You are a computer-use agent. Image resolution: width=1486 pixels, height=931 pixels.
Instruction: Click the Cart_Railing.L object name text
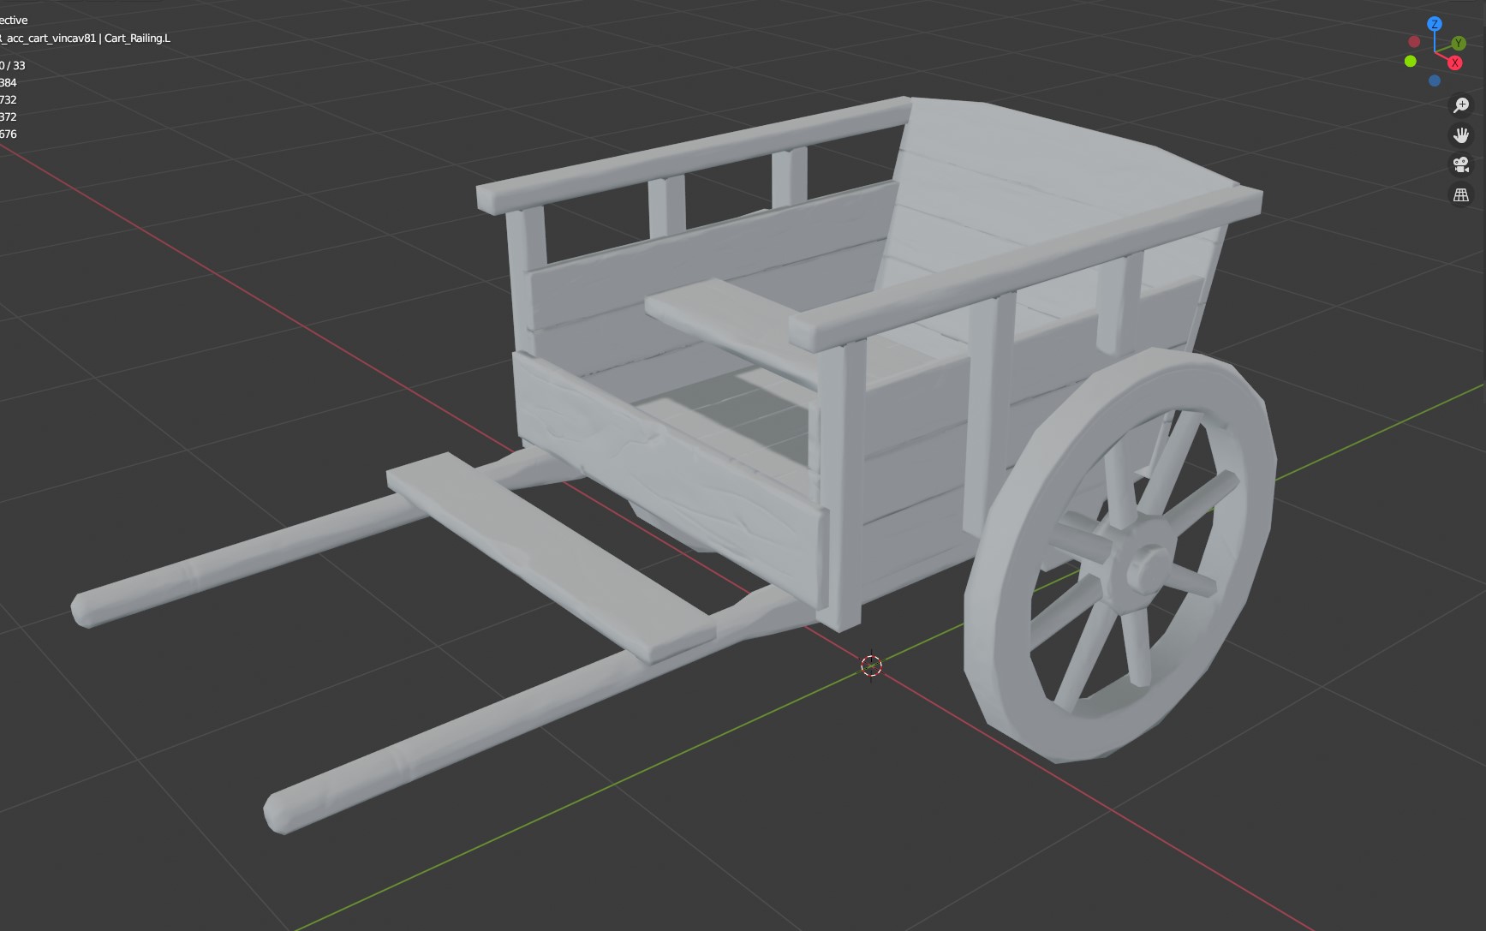tap(137, 38)
